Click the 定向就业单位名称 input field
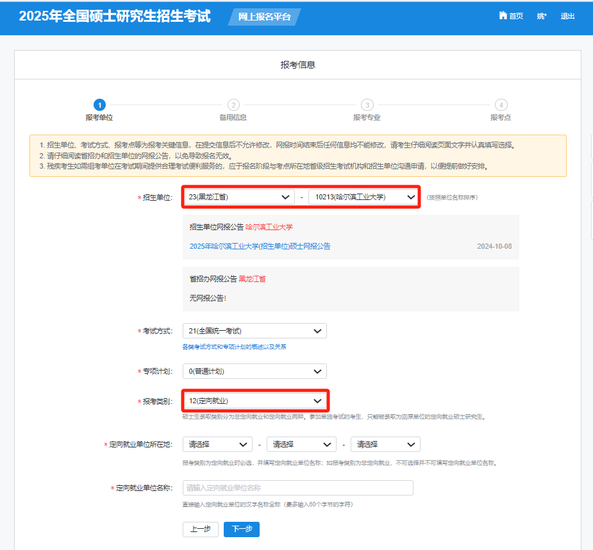Screen dimensions: 593x550 [297, 488]
